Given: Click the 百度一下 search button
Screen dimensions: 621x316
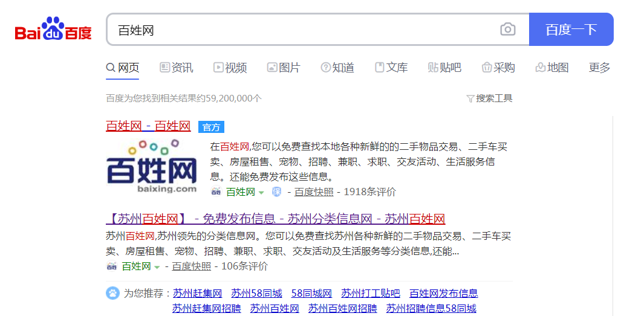Looking at the screenshot, I should (571, 29).
